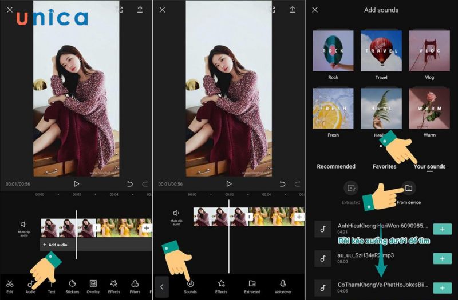The height and width of the screenshot is (300, 458).
Task: Tap the Add audio track bar
Action: point(96,245)
